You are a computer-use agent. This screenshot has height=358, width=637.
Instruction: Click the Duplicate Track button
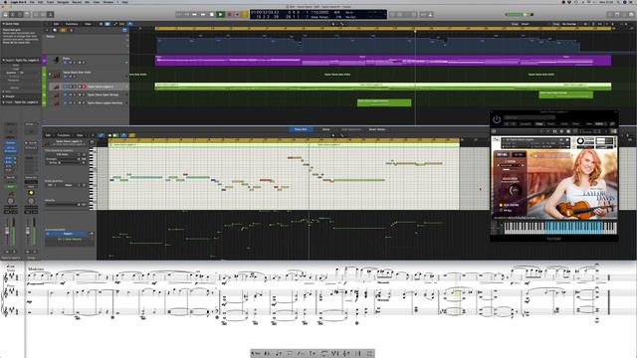point(55,30)
